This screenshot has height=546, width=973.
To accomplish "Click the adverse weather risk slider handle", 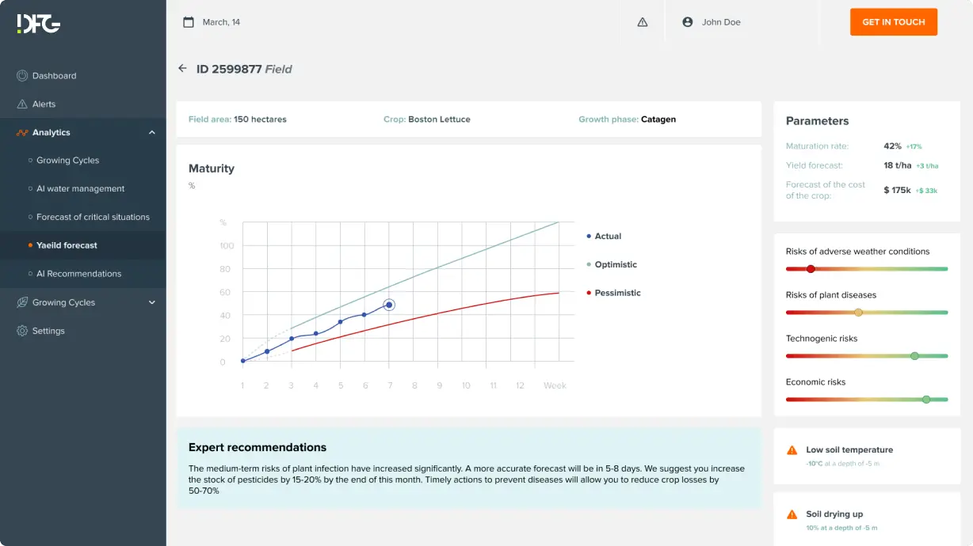I will [810, 269].
